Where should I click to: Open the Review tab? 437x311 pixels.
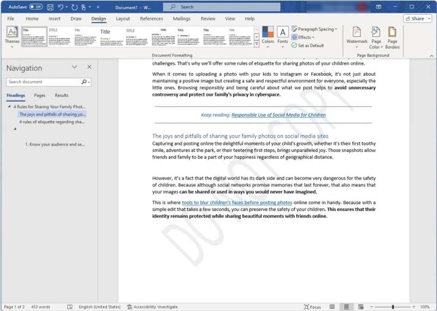click(208, 19)
